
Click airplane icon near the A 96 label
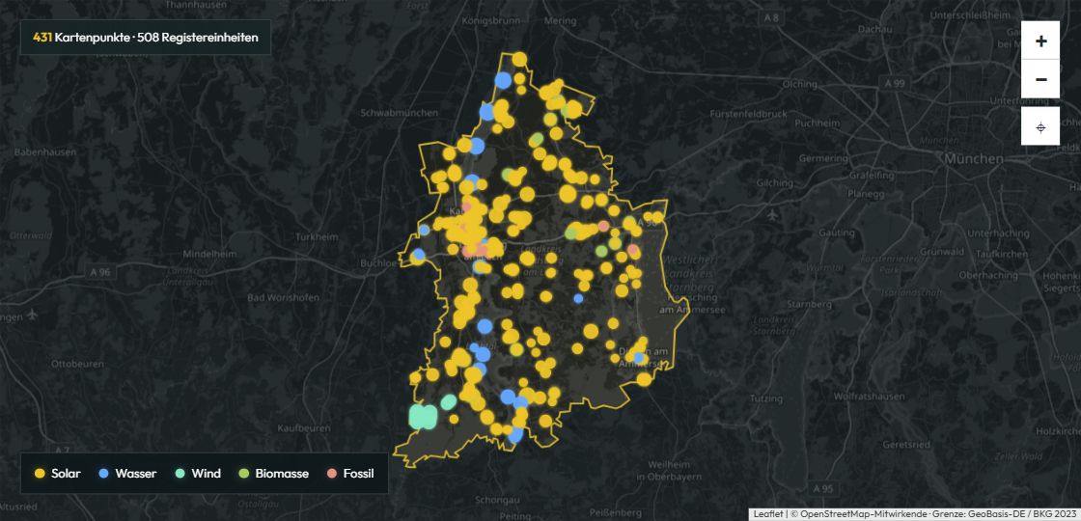point(33,315)
